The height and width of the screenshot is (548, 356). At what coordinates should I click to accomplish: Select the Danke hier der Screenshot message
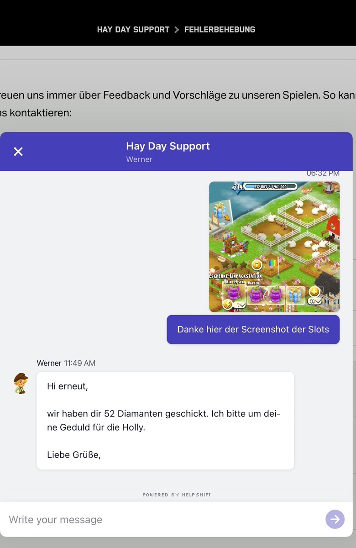[x=253, y=329]
